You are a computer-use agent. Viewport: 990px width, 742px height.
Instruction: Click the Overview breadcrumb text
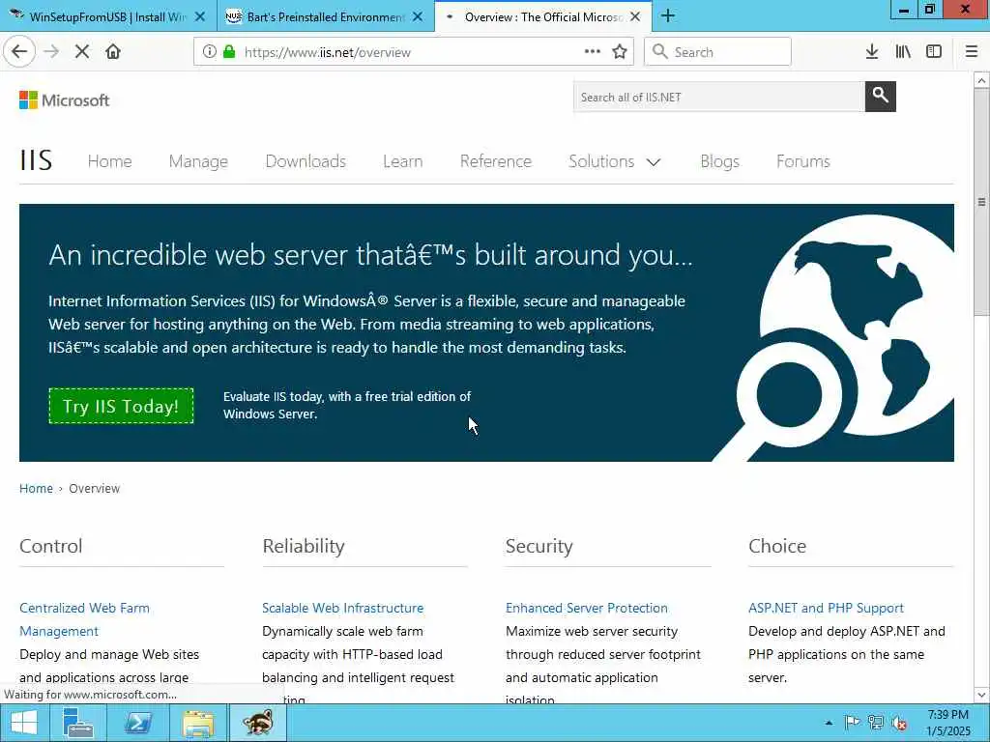pos(94,488)
